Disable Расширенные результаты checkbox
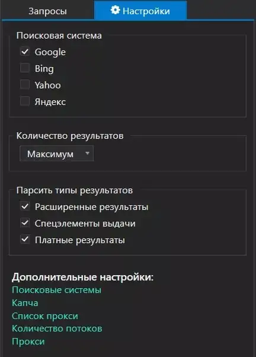 [25, 206]
